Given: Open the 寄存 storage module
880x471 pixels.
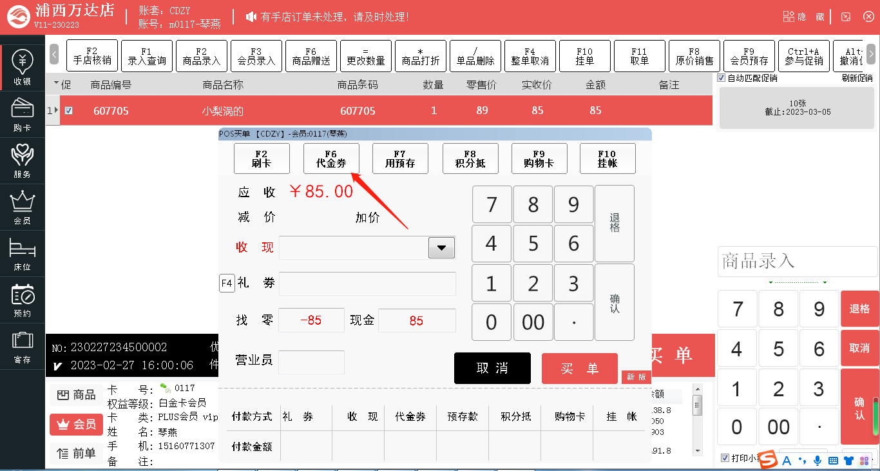Looking at the screenshot, I should pos(23,347).
